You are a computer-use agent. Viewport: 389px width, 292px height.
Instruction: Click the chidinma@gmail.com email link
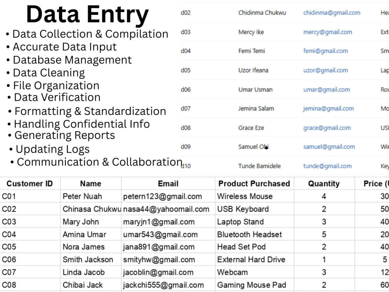(332, 13)
